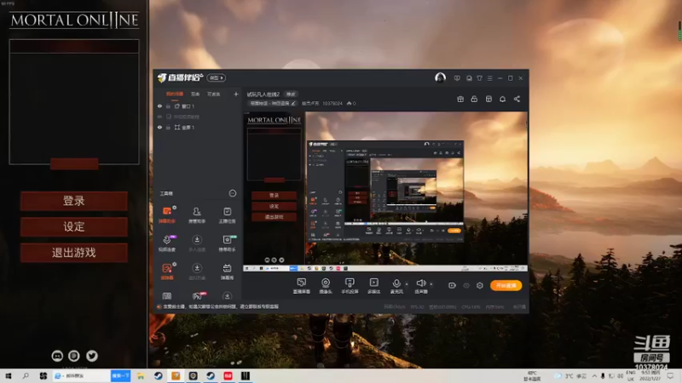Image resolution: width=682 pixels, height=383 pixels.
Task: Open the cube/package icon in stream toolbar
Action: [x=488, y=99]
